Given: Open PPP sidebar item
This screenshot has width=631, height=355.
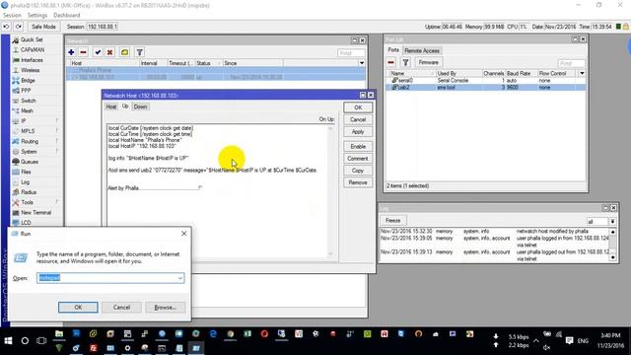Looking at the screenshot, I should (26, 91).
